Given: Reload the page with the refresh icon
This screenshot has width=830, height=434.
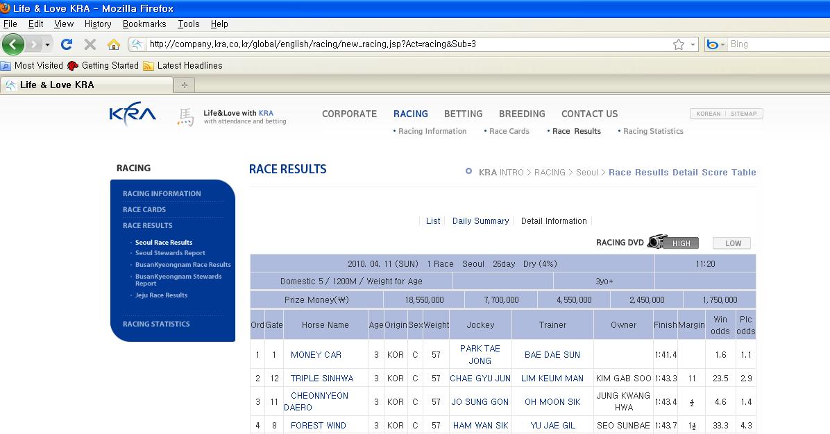Looking at the screenshot, I should pos(67,44).
